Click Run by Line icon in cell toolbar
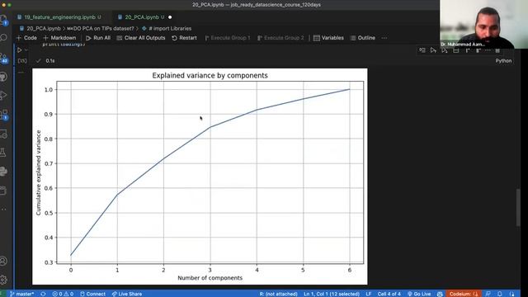Image resolution: width=528 pixels, height=297 pixels. pos(422,50)
